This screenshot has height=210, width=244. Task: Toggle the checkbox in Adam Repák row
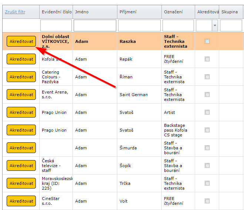pos(207,59)
